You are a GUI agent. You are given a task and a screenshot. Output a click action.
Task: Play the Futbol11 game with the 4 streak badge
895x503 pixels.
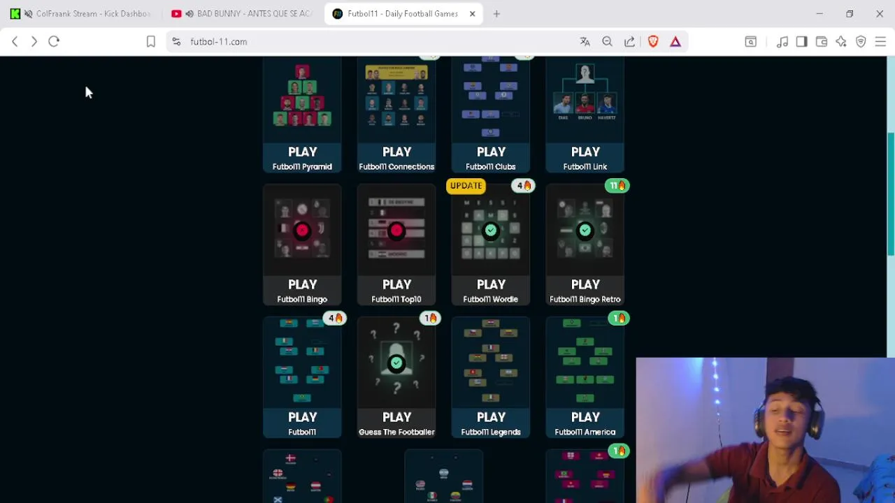[x=302, y=423]
